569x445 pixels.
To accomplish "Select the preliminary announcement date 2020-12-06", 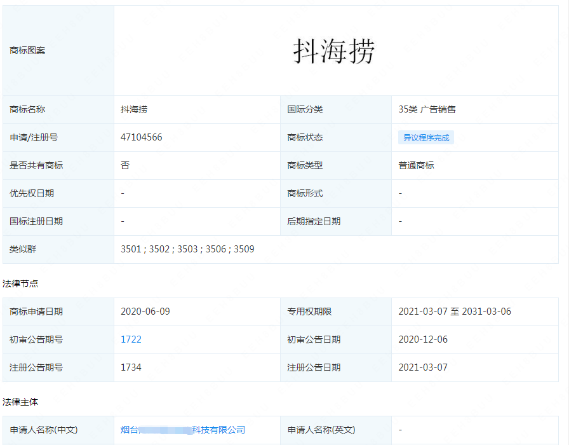I will click(423, 339).
